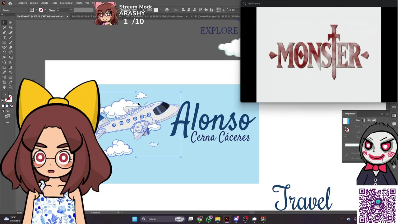398x224 pixels.
Task: Select the Gradient tool in the toolbar
Action: pyautogui.click(x=11, y=67)
